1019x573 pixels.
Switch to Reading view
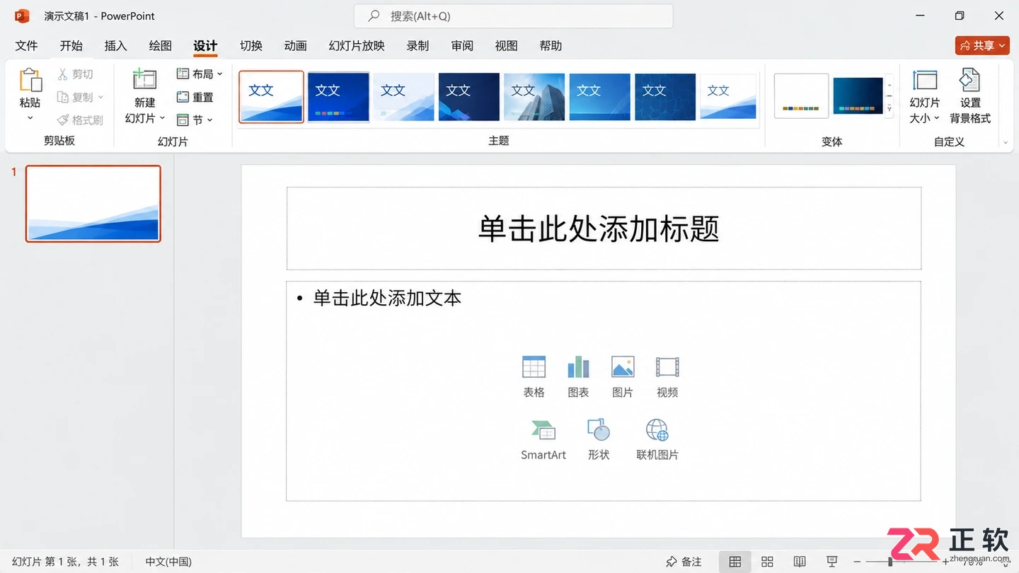[x=800, y=562]
